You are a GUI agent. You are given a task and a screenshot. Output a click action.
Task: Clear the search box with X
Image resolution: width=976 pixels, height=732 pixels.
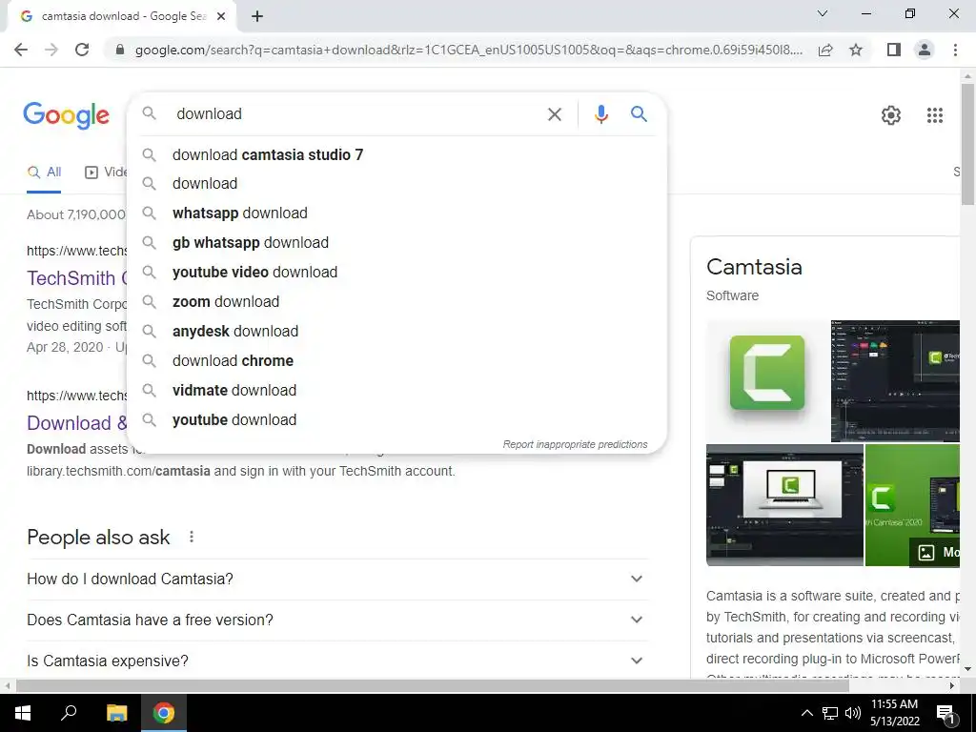click(554, 114)
